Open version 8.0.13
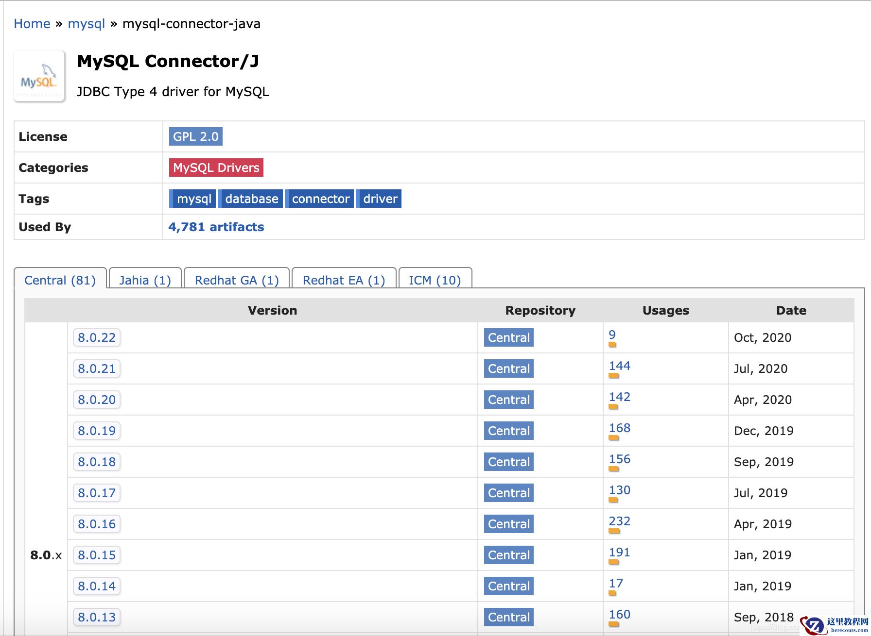871x636 pixels. 97,617
